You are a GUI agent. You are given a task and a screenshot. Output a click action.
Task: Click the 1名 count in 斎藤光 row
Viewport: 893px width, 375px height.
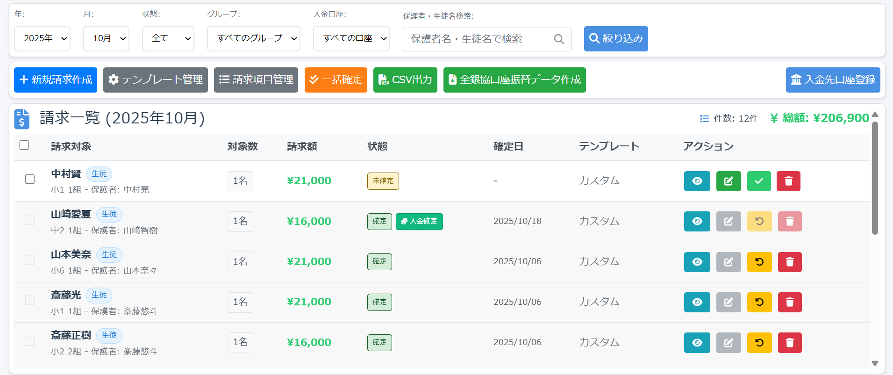pos(240,302)
